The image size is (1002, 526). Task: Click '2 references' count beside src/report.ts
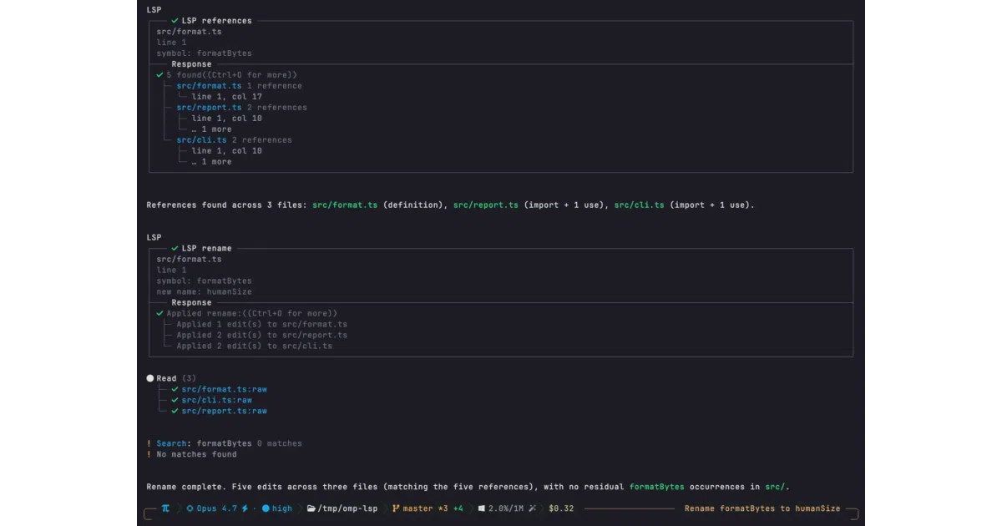pyautogui.click(x=277, y=108)
